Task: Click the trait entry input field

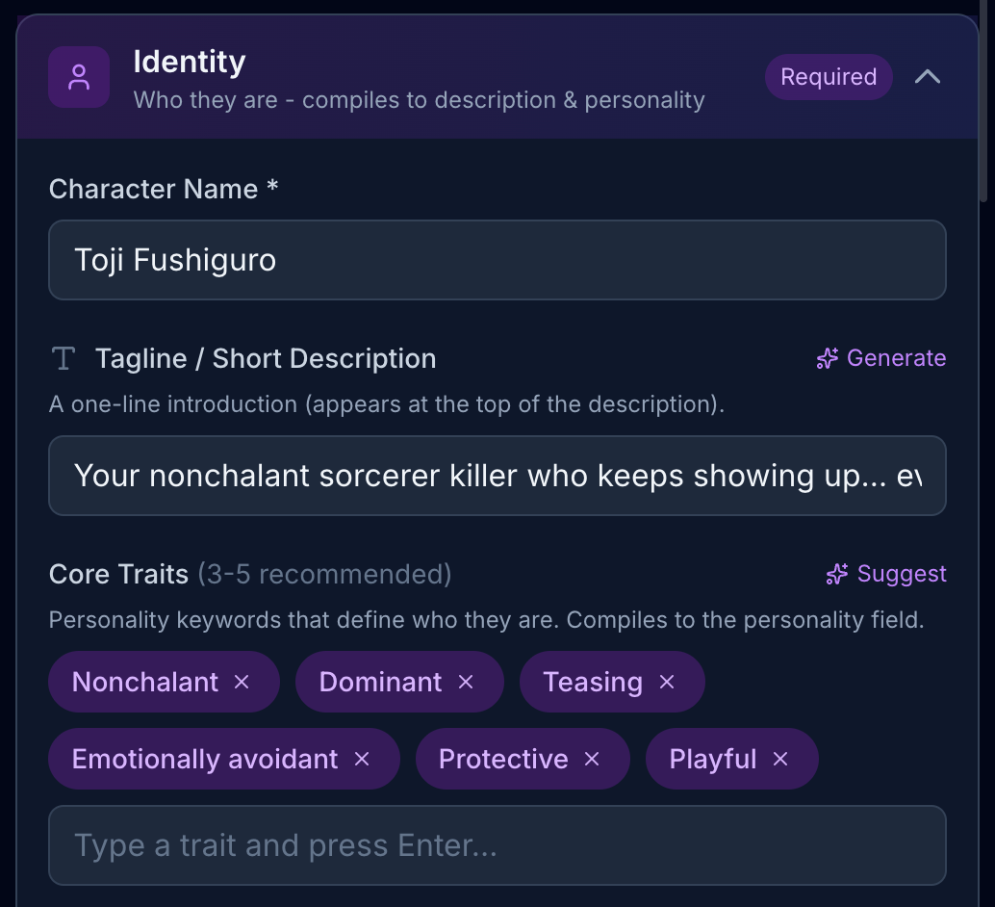Action: [x=497, y=845]
